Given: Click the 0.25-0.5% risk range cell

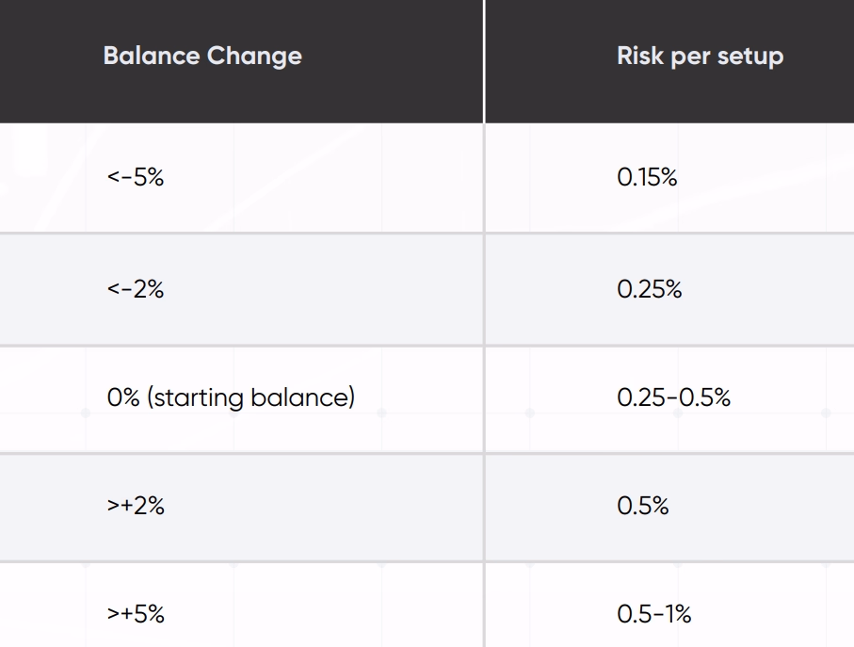Looking at the screenshot, I should click(673, 397).
